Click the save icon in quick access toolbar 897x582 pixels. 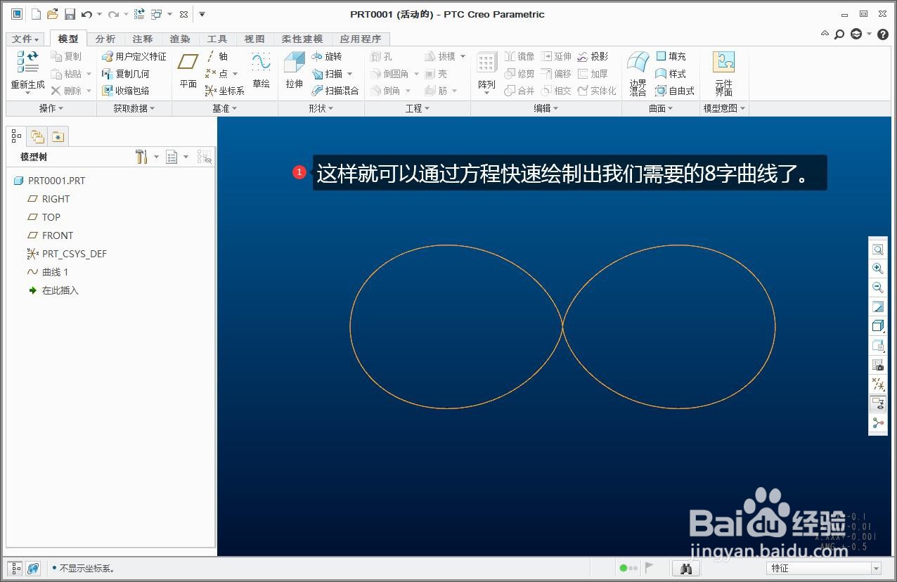point(70,14)
